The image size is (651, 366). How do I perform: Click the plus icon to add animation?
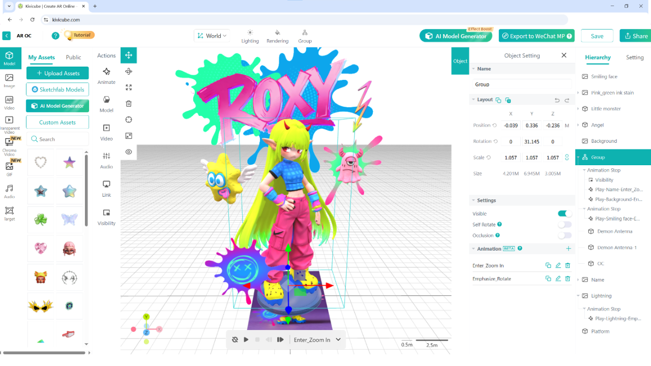(x=568, y=249)
